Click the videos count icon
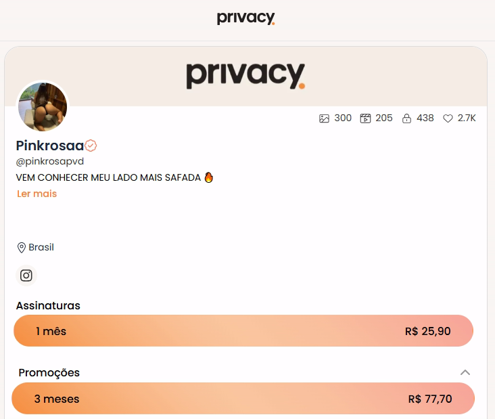 (x=365, y=118)
